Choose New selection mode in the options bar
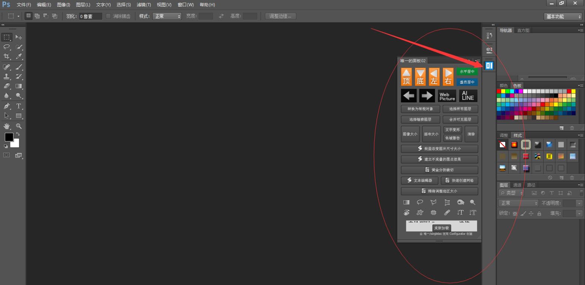The image size is (585, 285). [x=28, y=16]
